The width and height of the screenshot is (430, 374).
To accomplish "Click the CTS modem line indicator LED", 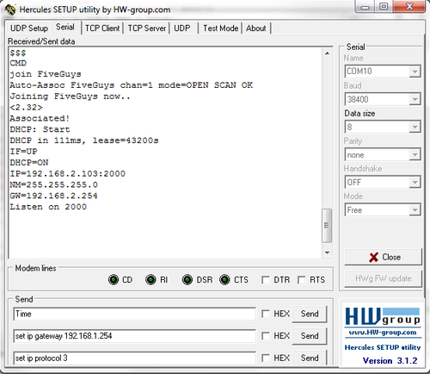I will (x=224, y=279).
